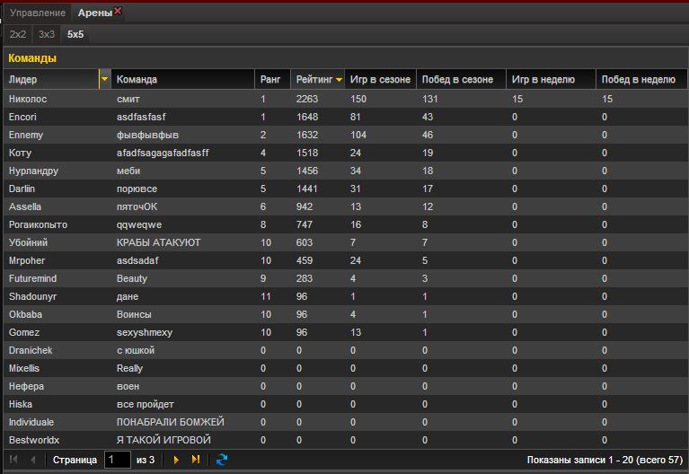689x474 pixels.
Task: Open the Лидер column dropdown menu
Action: pyautogui.click(x=104, y=80)
